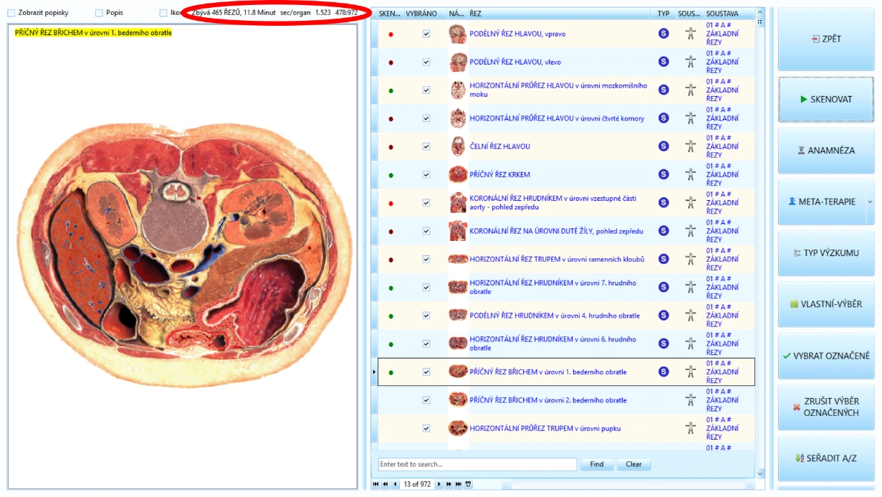Click body figure icon for PŘÍČNÝ ŘEZ KRKEM
This screenshot has width=882, height=497.
[x=691, y=174]
